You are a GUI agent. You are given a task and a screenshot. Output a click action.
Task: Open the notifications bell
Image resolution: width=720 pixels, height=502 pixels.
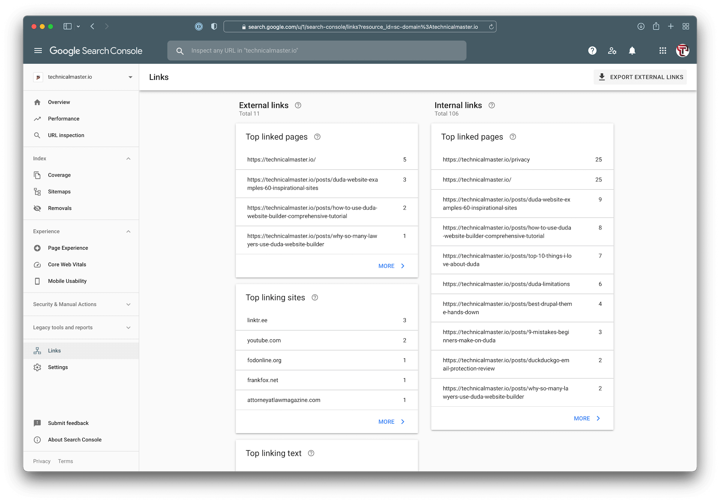[632, 51]
